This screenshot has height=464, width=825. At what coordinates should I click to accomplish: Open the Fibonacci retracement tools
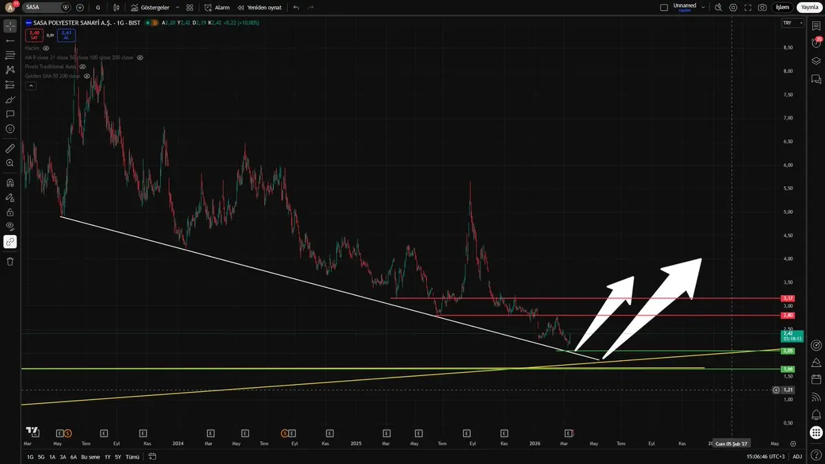(10, 55)
